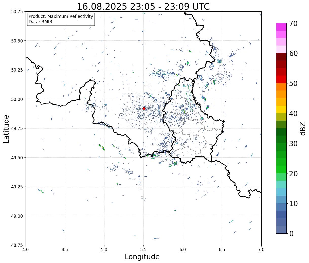Click the longitude tick label "4.0"
This screenshot has height=263, width=309.
(x=26, y=250)
